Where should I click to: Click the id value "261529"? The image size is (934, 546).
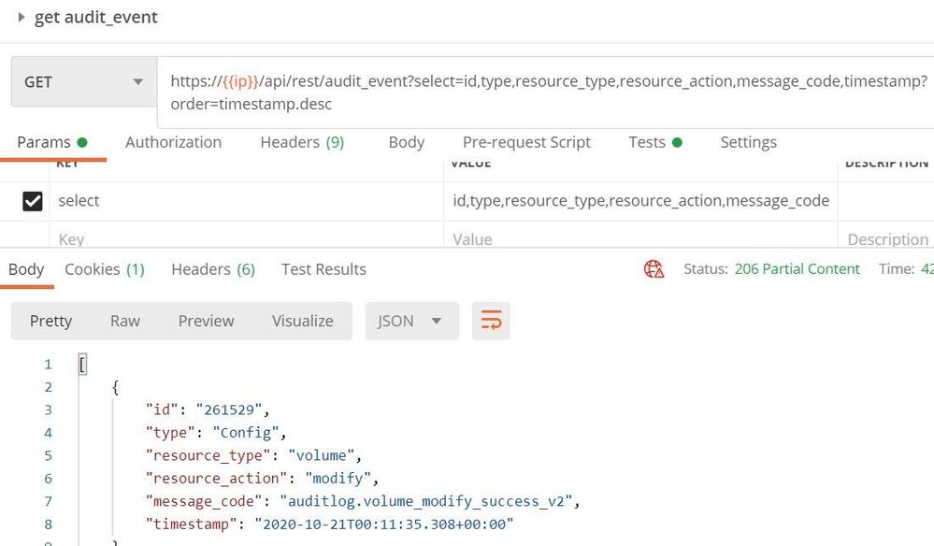[229, 409]
